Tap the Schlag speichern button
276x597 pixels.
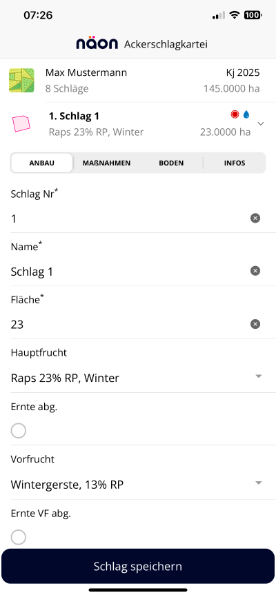[138, 566]
